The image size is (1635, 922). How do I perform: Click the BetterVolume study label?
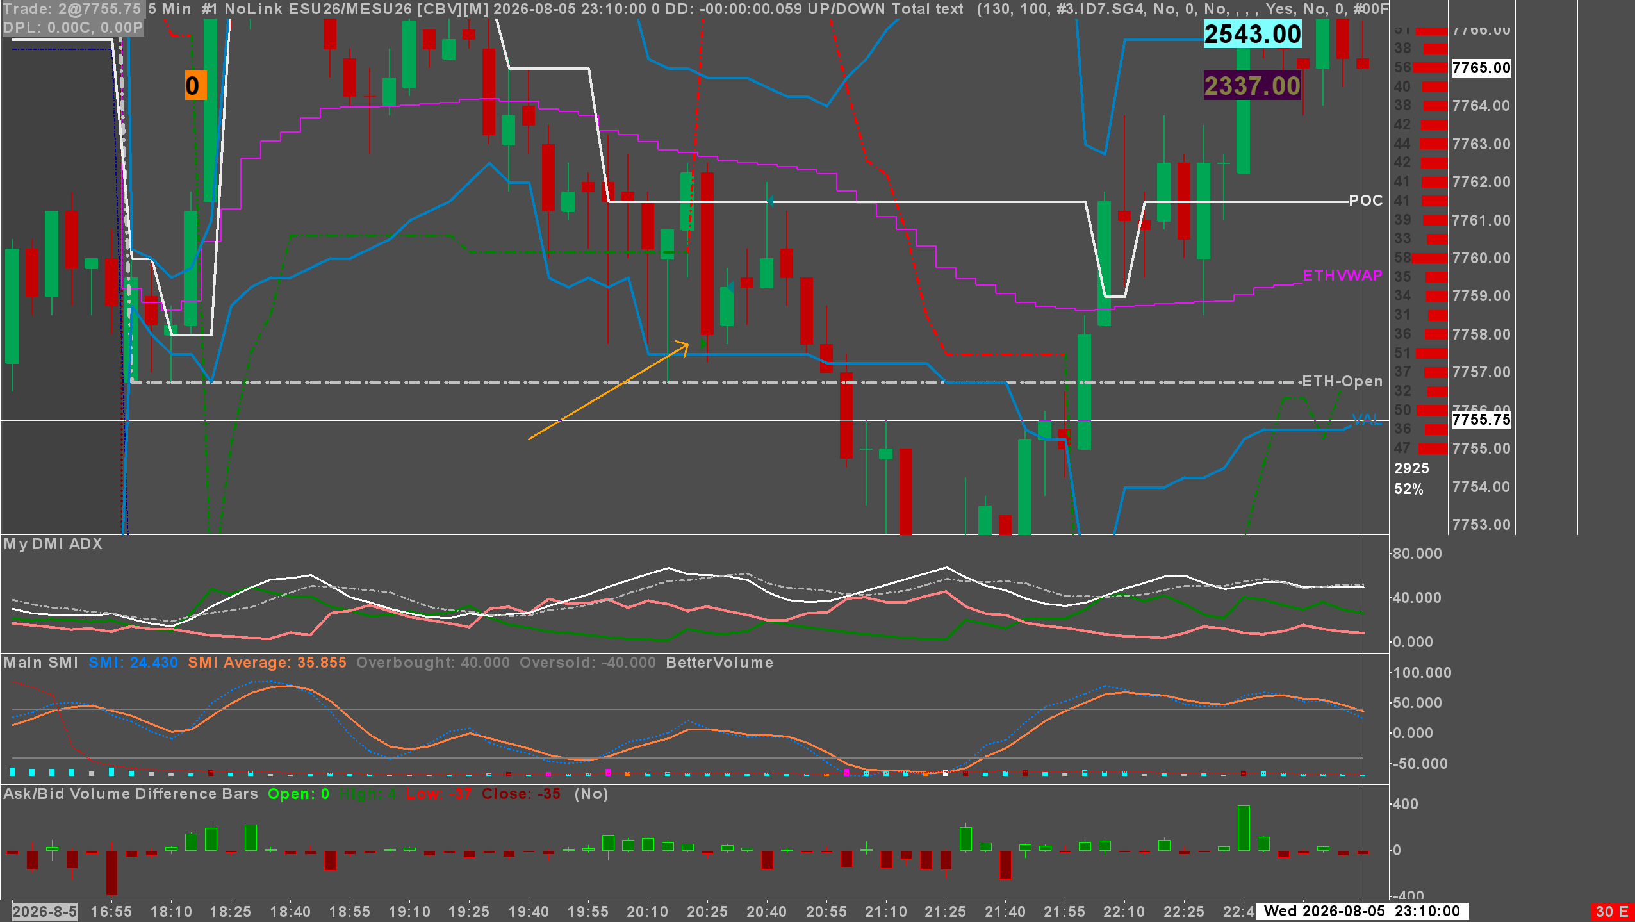pyautogui.click(x=719, y=663)
